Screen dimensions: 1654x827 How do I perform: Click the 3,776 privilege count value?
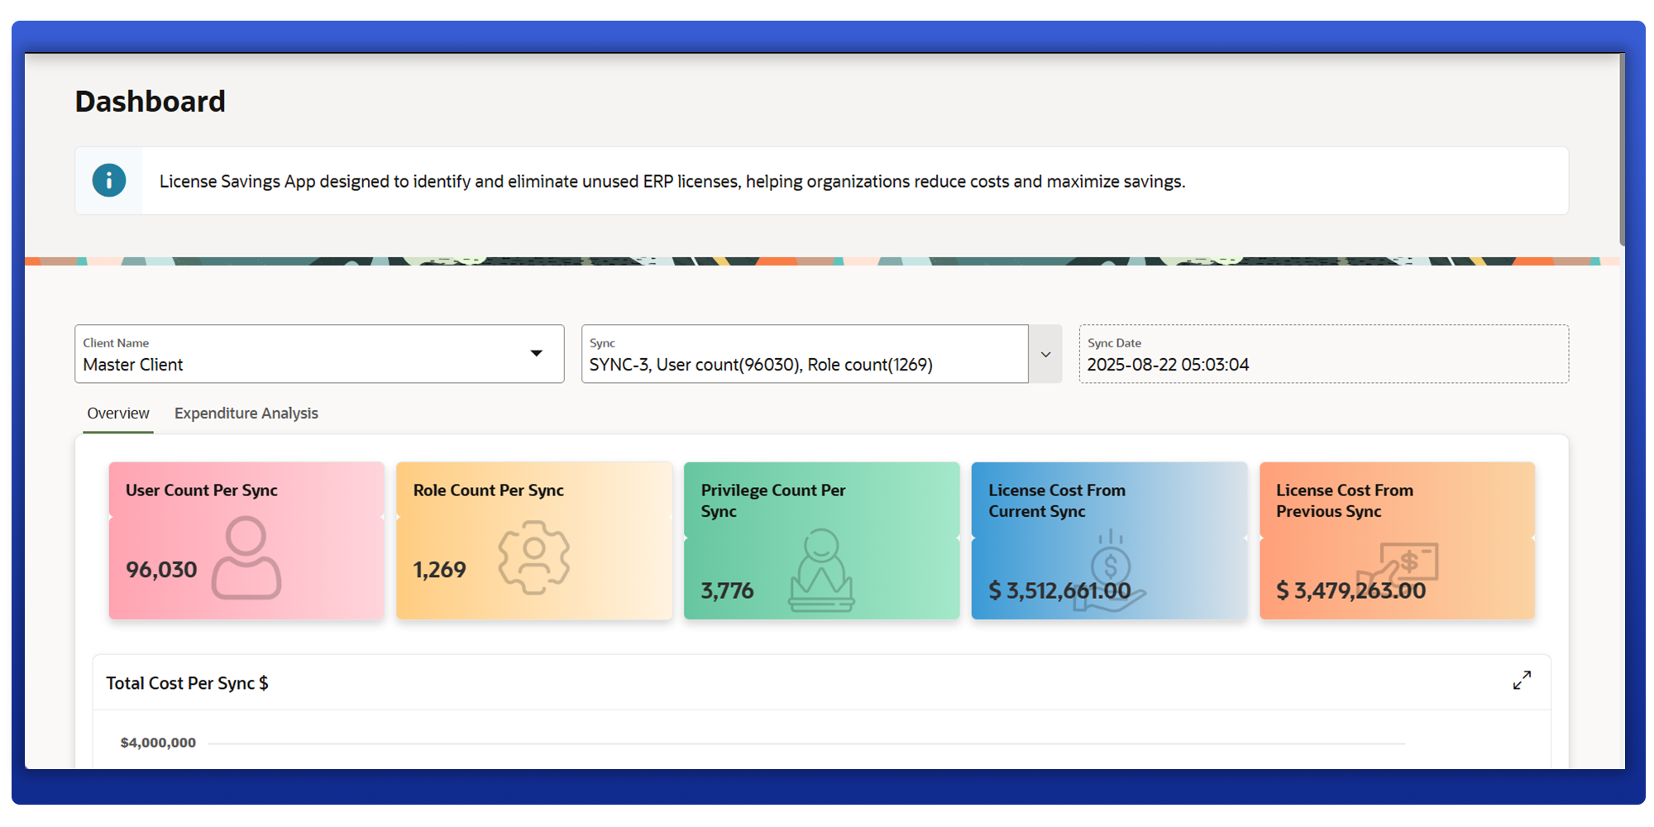[727, 590]
